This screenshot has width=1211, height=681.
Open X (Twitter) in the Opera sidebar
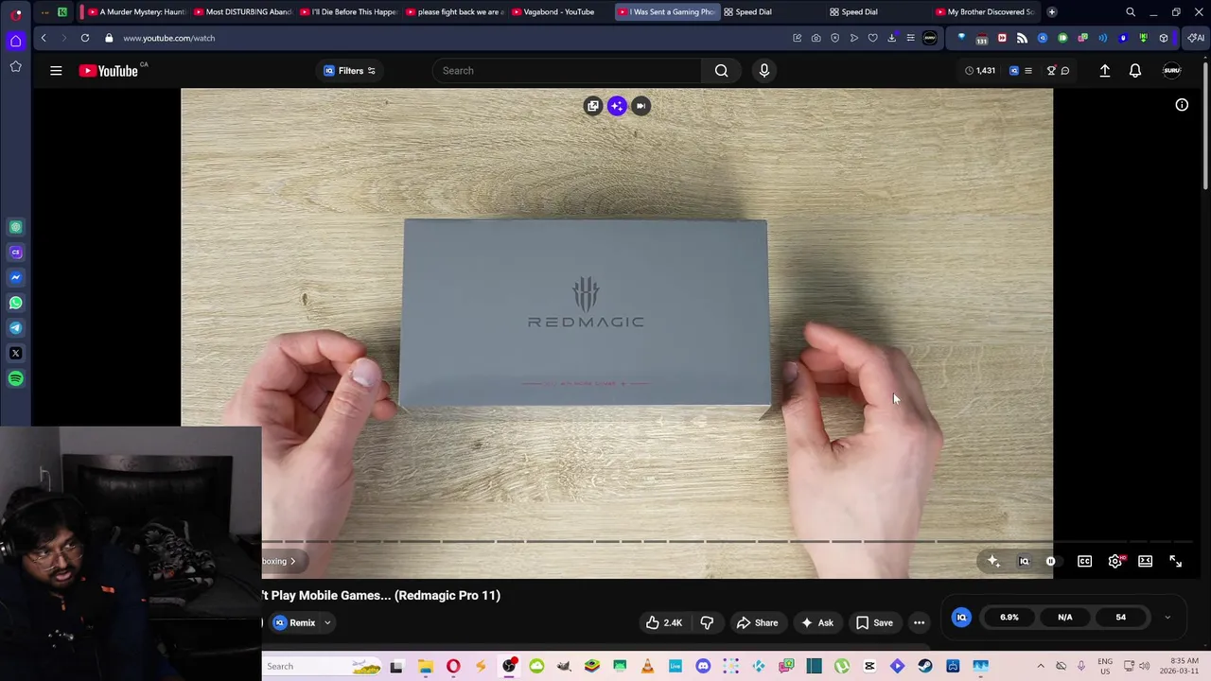(15, 353)
